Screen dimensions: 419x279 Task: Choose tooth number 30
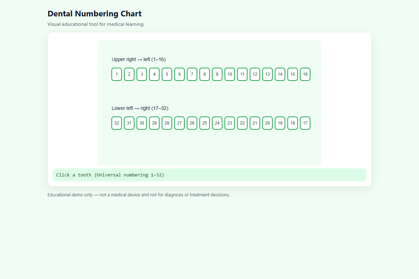pyautogui.click(x=142, y=123)
